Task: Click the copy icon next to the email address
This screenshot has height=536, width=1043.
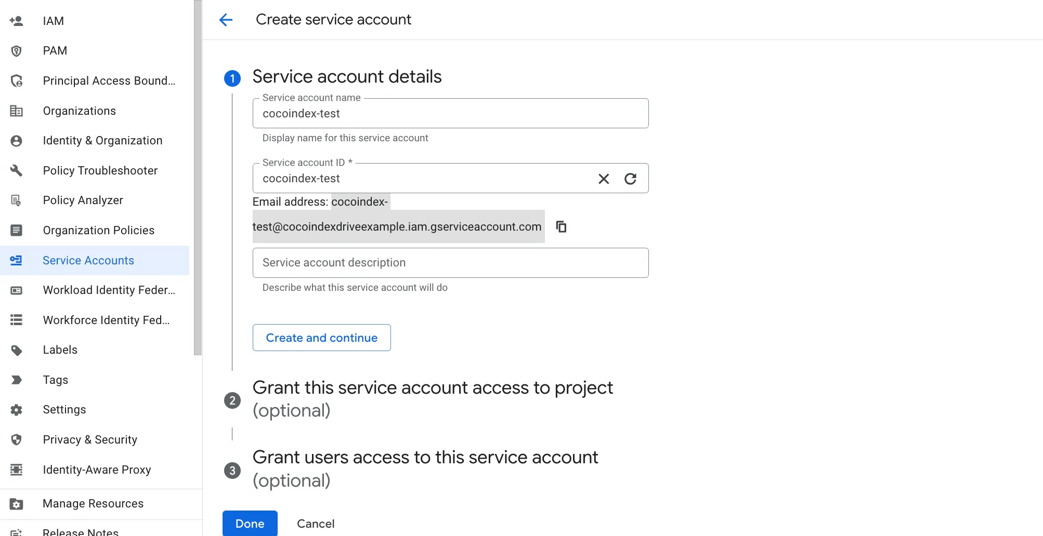Action: 561,226
